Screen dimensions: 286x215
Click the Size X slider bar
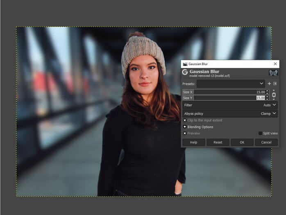(225, 92)
